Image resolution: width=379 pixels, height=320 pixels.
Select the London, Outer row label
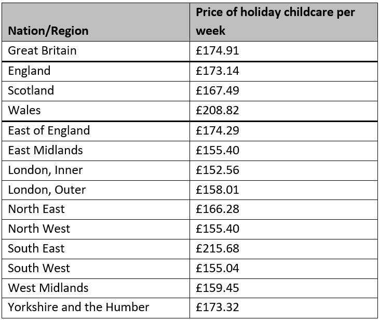pos(96,190)
